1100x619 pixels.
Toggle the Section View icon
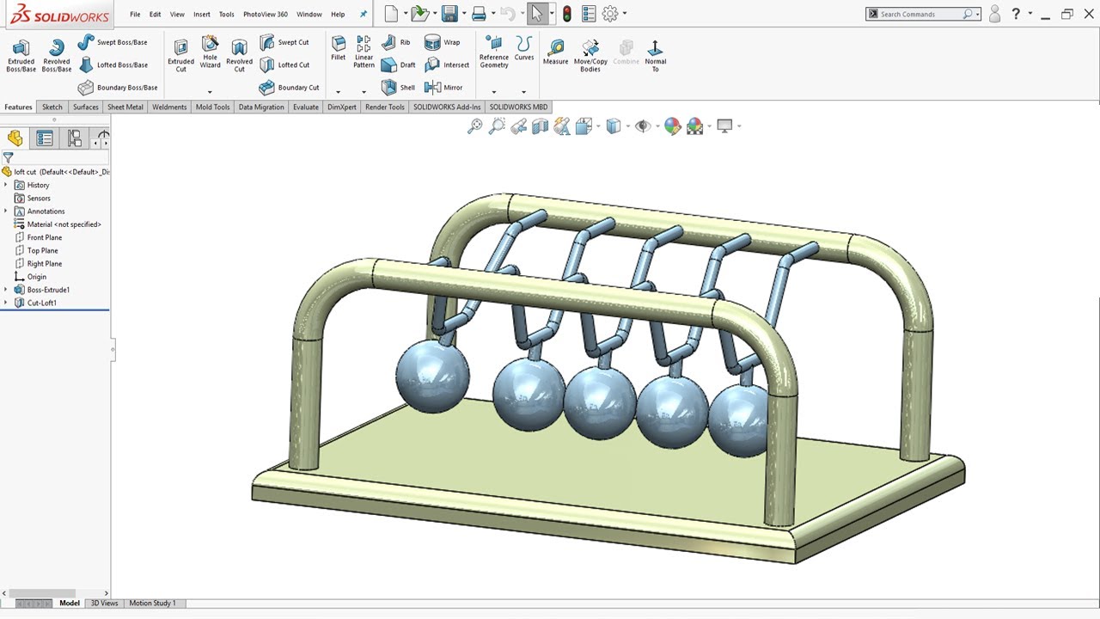[x=540, y=126]
